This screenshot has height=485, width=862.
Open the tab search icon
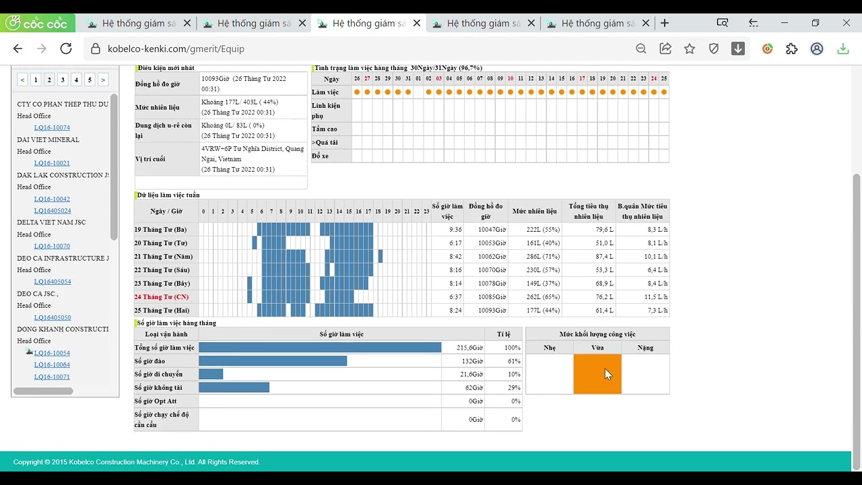click(x=723, y=23)
